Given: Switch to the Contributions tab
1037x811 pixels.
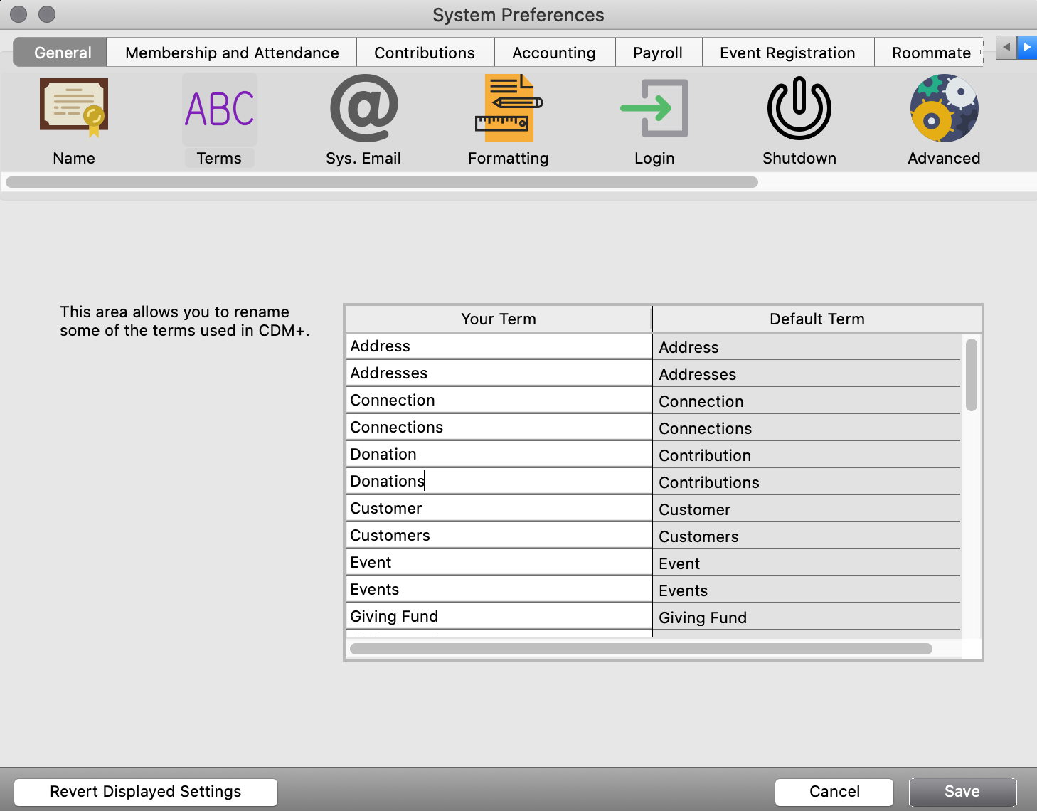Looking at the screenshot, I should tap(425, 53).
